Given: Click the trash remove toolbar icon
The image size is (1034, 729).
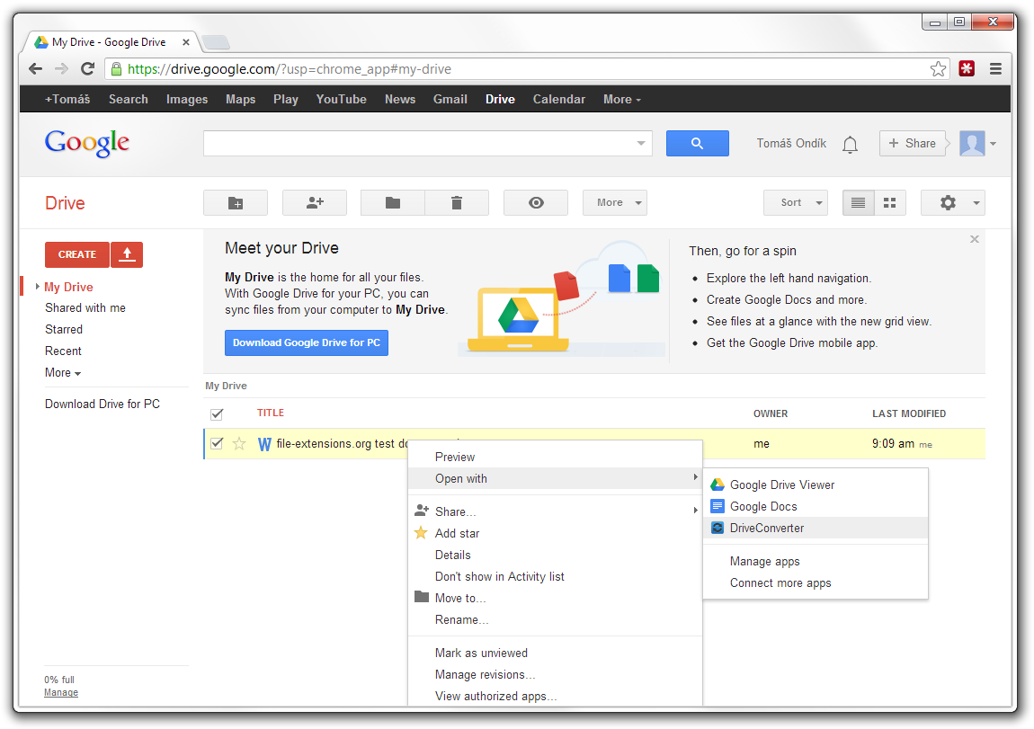Looking at the screenshot, I should pos(457,203).
